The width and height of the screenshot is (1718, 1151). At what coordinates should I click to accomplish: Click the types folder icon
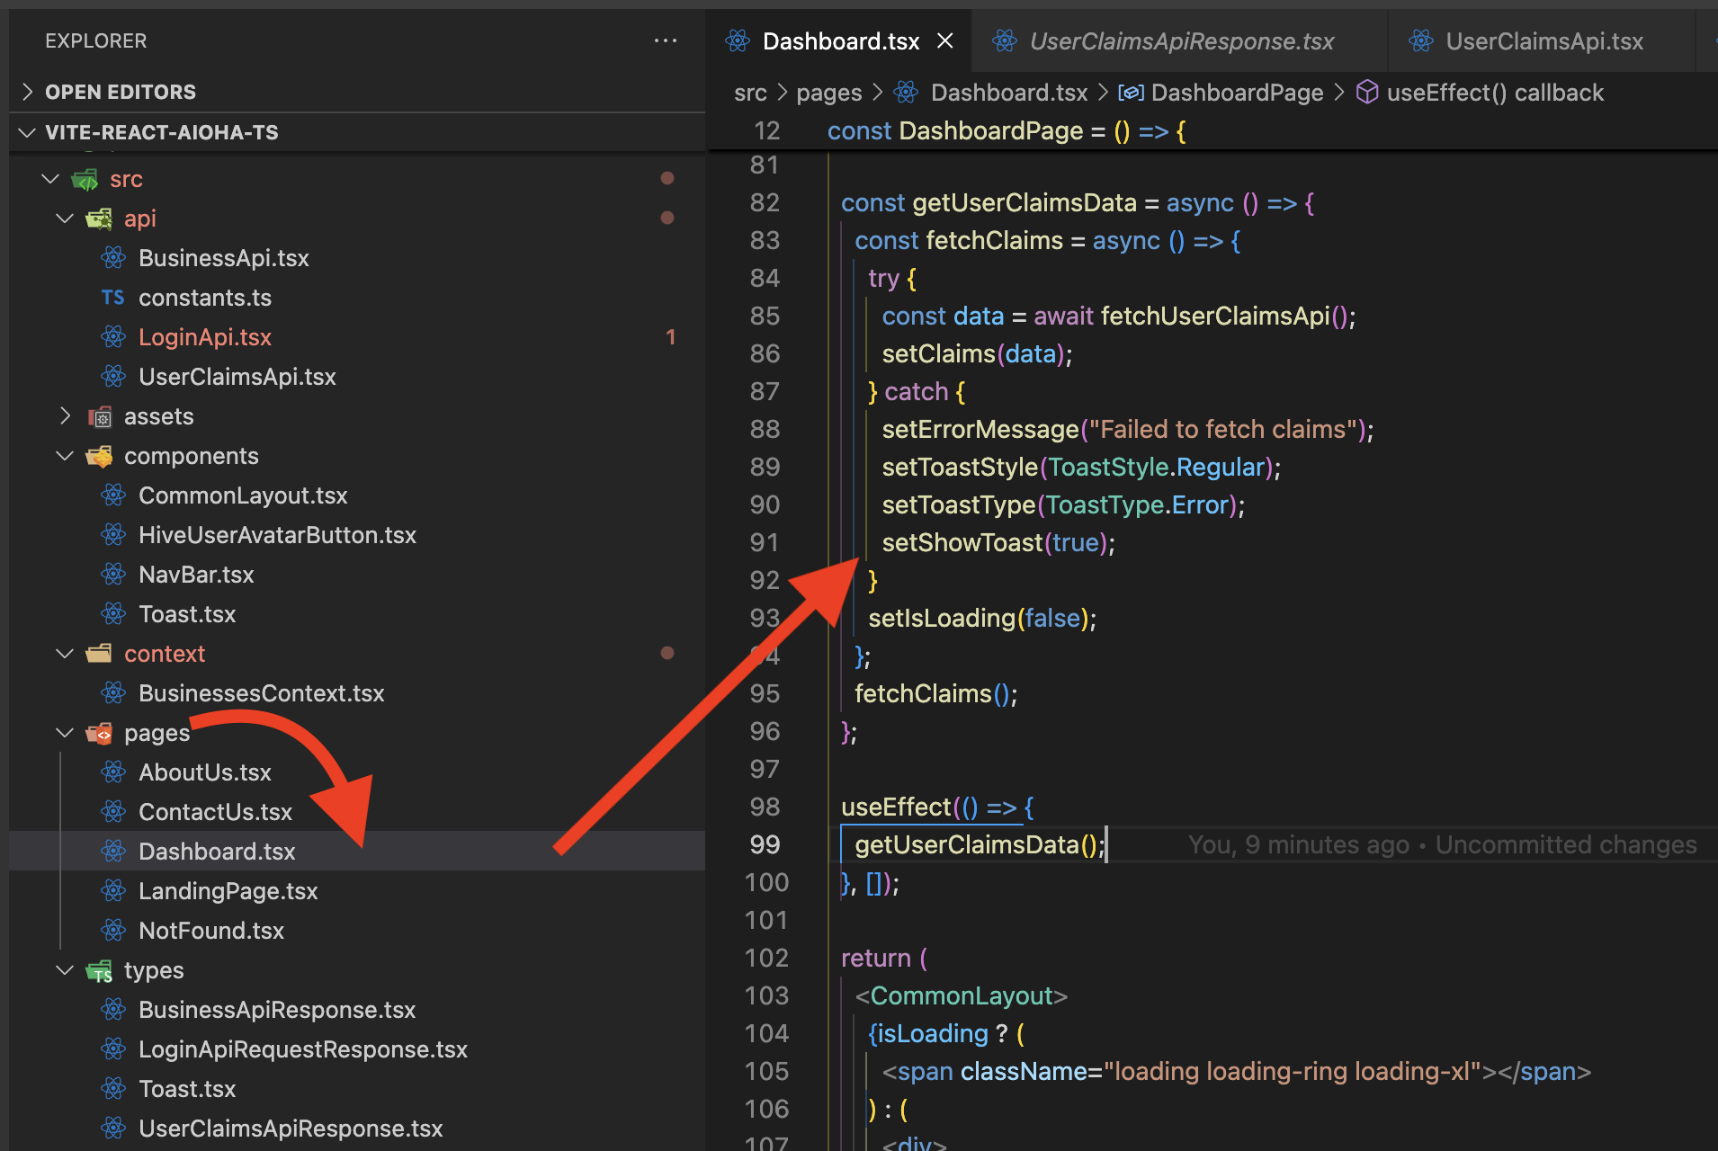(99, 971)
